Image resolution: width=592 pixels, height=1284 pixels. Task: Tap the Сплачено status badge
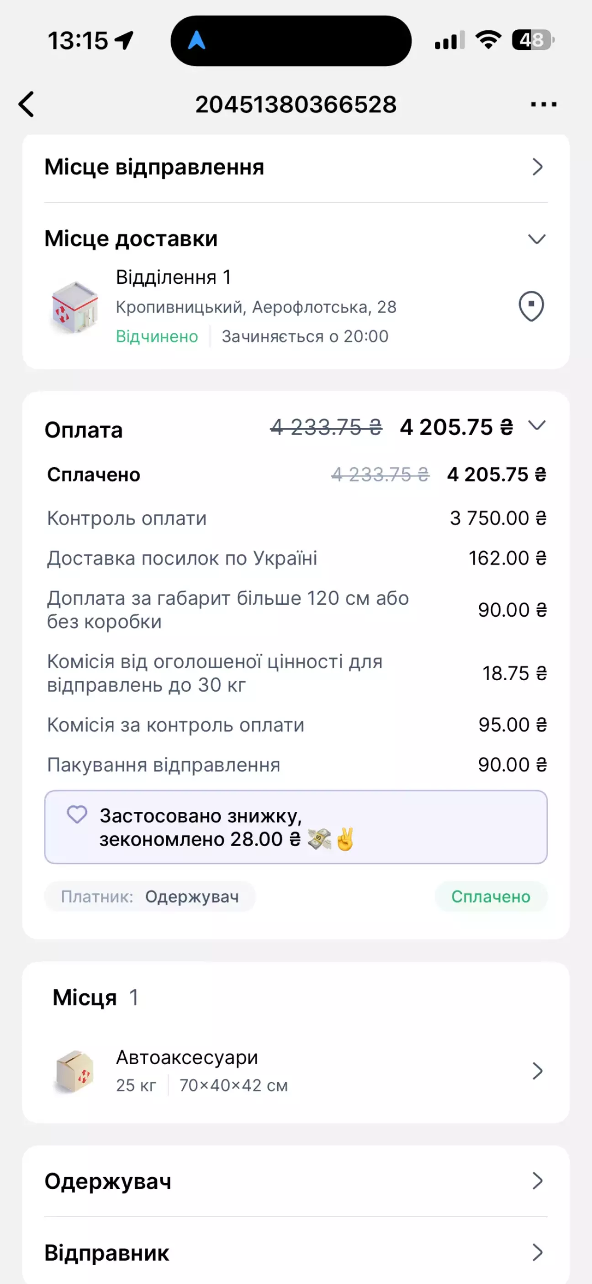tap(491, 897)
